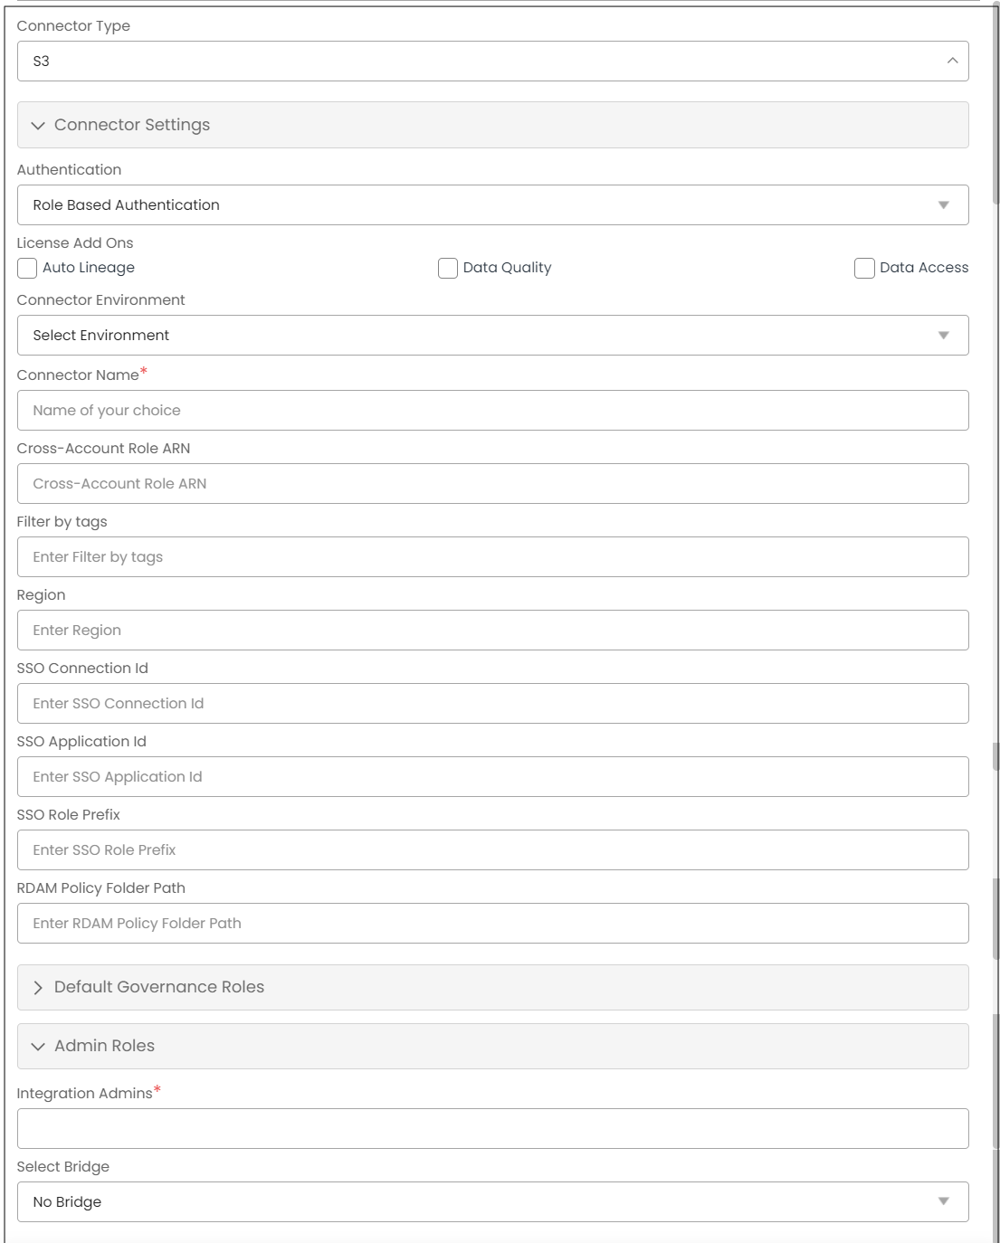Select the SSO Connection Id field

[x=492, y=703]
